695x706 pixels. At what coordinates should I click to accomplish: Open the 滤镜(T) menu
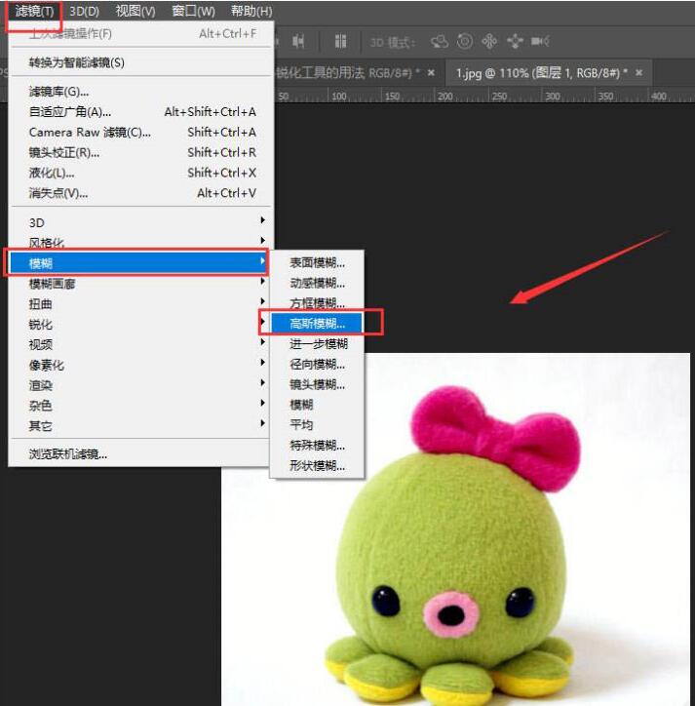click(x=34, y=12)
